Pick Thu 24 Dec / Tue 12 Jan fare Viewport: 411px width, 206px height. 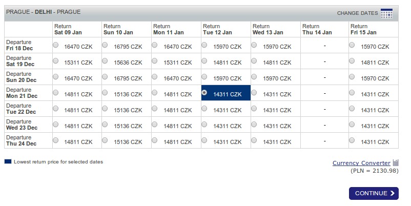click(204, 140)
